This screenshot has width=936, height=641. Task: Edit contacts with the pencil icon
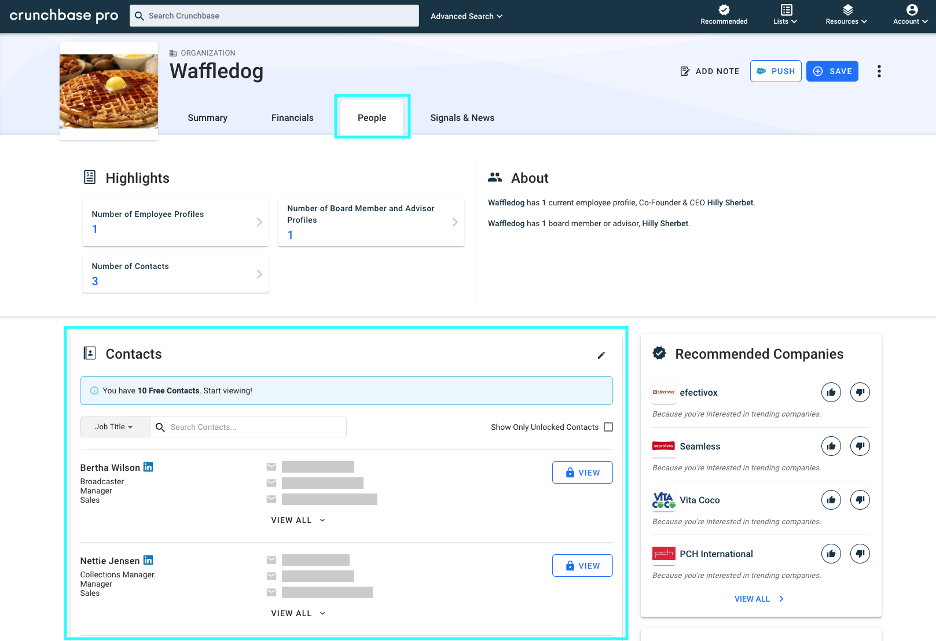pyautogui.click(x=601, y=355)
